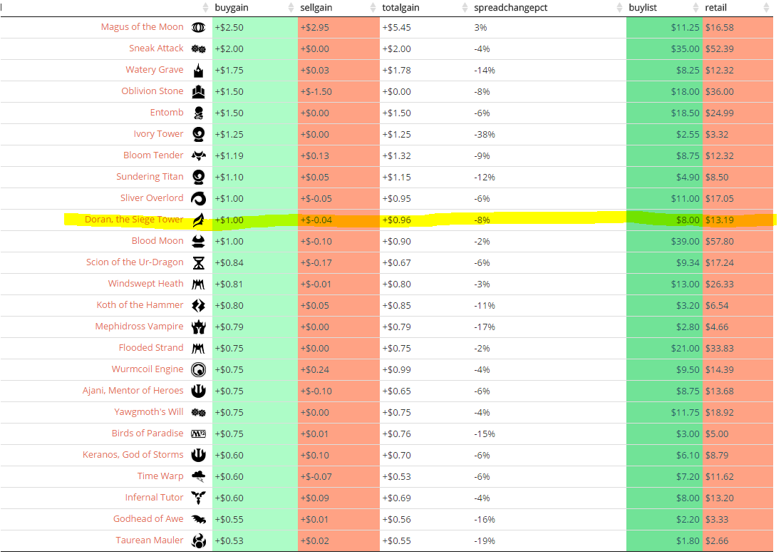
Task: Click Flooded Strand retail price cell $33.83
Action: pyautogui.click(x=720, y=348)
